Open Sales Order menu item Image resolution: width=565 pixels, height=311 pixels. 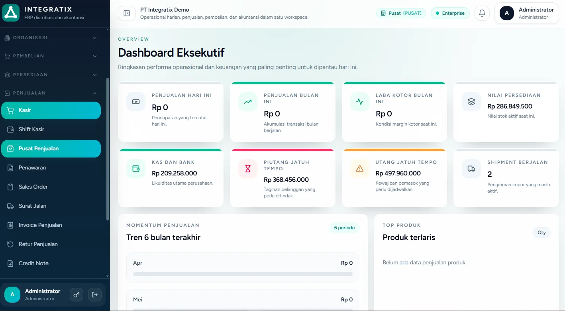51,187
